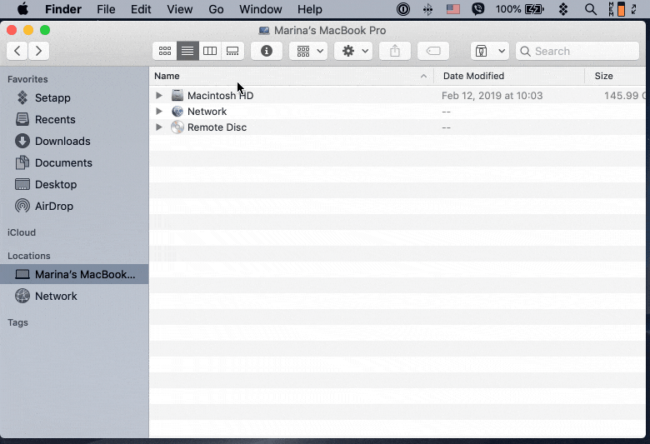Expand the Macintosh HD disclosure triangle
This screenshot has width=650, height=444.
tap(159, 95)
